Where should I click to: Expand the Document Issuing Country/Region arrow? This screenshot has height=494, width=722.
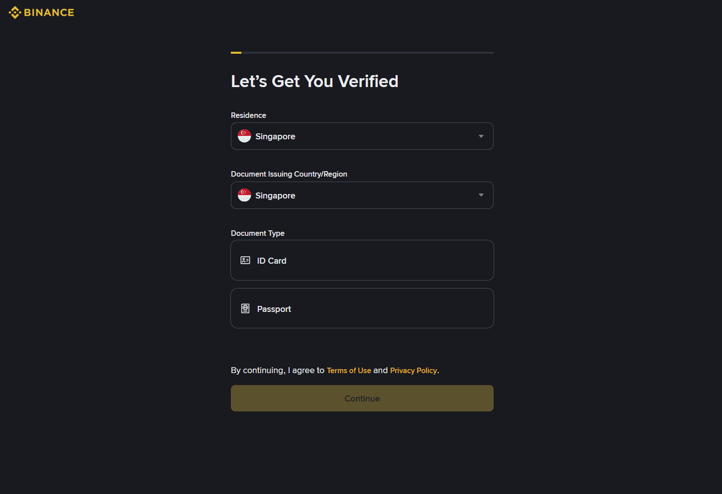(x=481, y=195)
